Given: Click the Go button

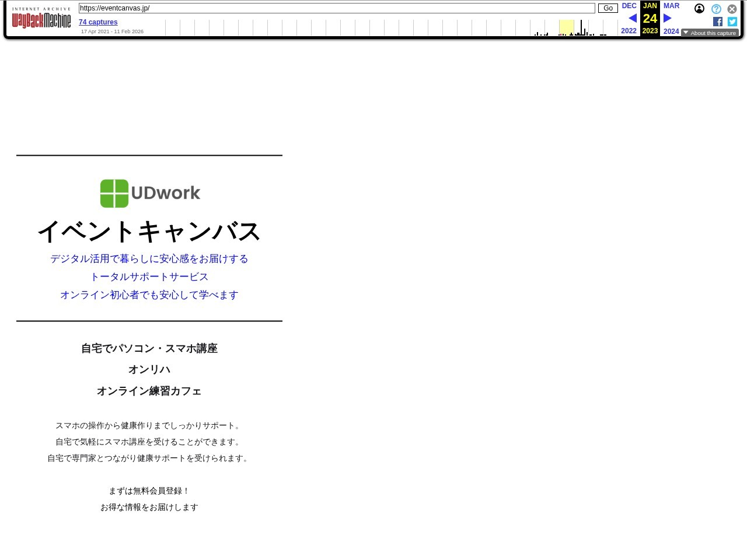Looking at the screenshot, I should coord(608,8).
